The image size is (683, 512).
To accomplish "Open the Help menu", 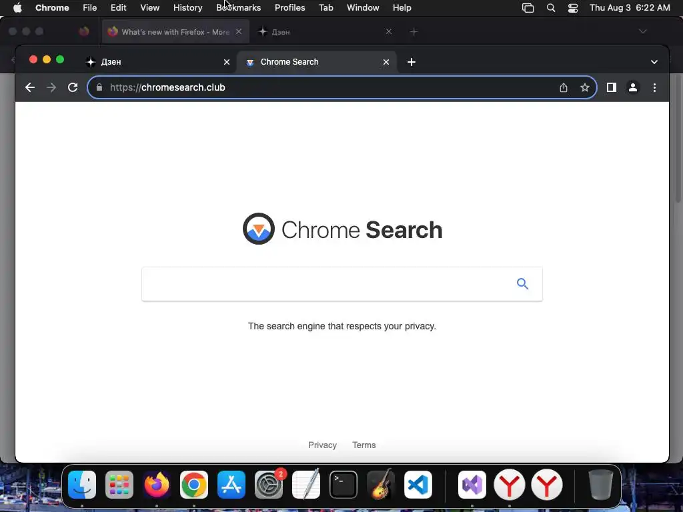I will click(x=402, y=8).
